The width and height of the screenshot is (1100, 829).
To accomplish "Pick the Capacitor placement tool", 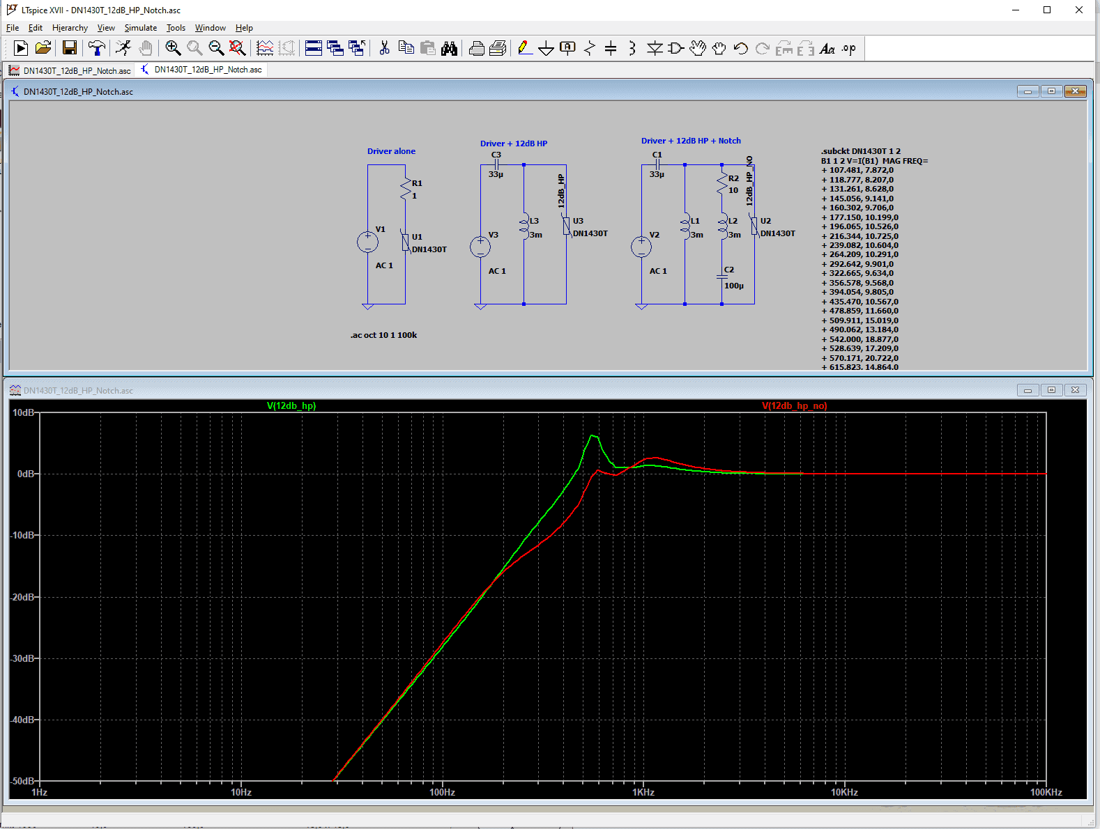I will [611, 48].
